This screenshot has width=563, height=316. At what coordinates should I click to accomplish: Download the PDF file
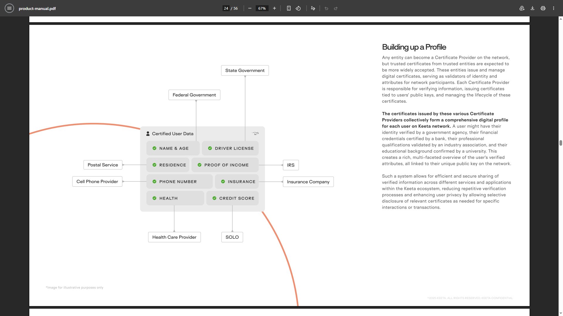533,8
